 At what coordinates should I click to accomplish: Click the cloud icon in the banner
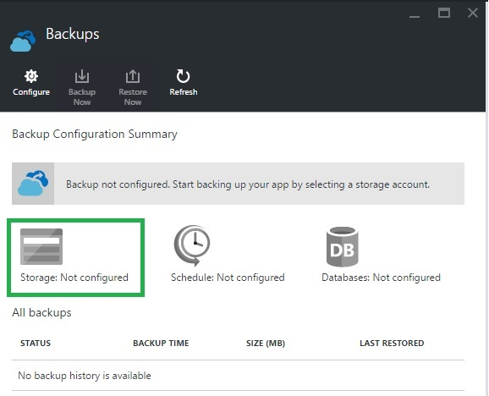(x=33, y=184)
